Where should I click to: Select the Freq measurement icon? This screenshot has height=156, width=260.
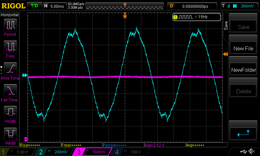pos(10,48)
